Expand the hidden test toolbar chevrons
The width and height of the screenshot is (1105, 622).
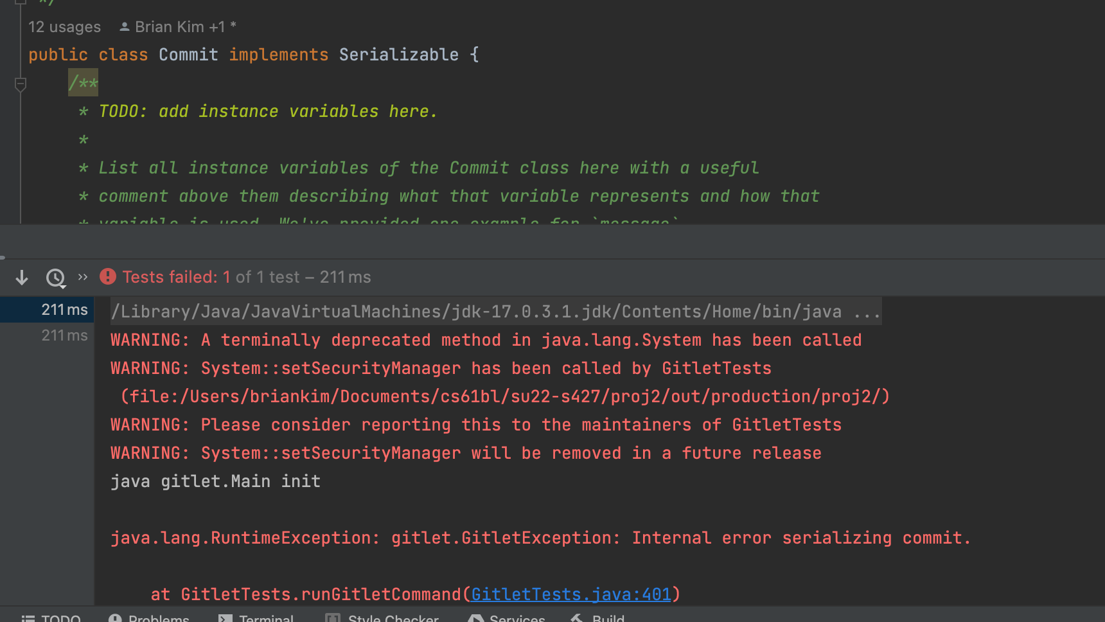[x=82, y=277]
